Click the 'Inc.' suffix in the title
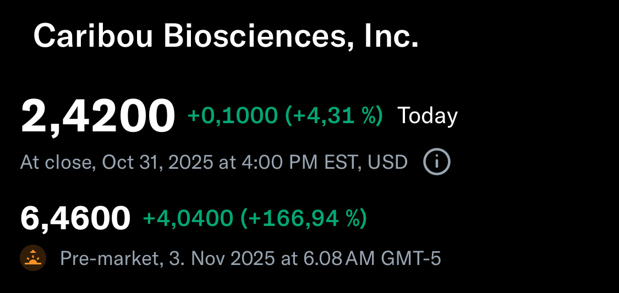The height and width of the screenshot is (293, 619). (x=392, y=37)
